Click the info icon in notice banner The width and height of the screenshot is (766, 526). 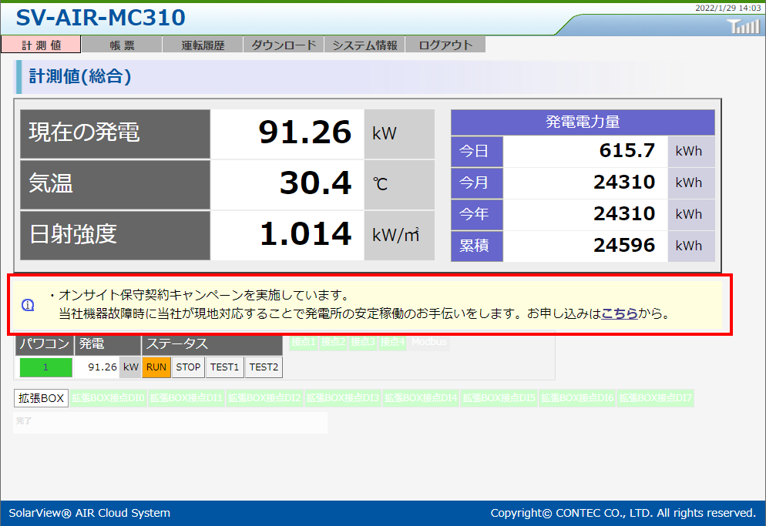[x=28, y=306]
